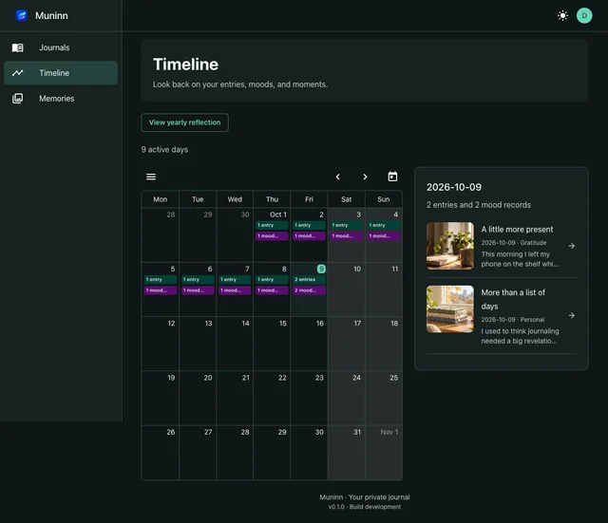Click the 9 active days label
The height and width of the screenshot is (523, 608).
tap(164, 150)
